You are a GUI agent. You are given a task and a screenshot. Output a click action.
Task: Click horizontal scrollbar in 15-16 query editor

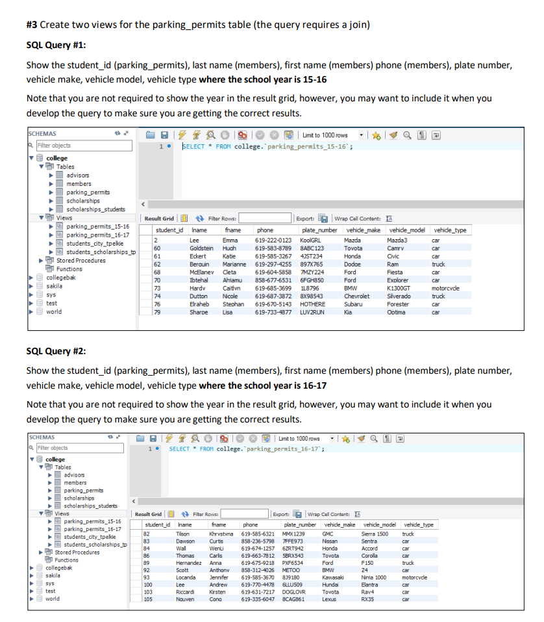(x=335, y=204)
